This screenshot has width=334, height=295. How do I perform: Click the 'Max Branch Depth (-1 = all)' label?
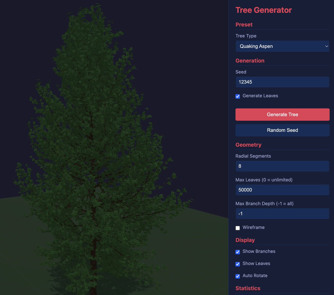[x=264, y=204]
